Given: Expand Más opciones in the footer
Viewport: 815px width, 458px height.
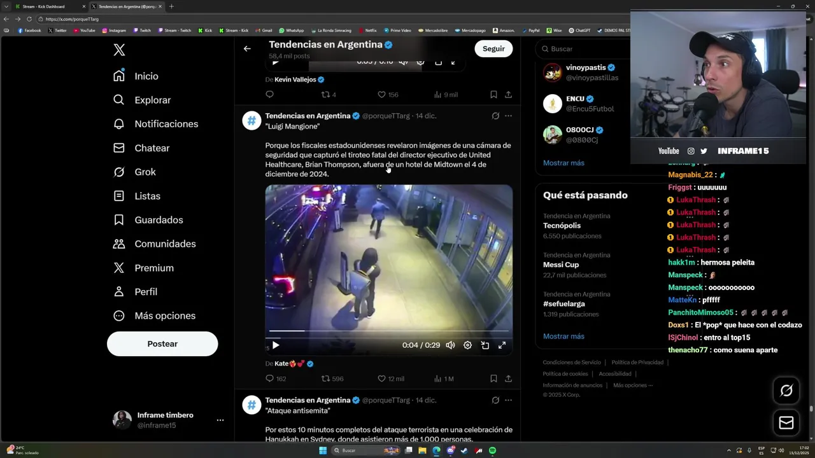Looking at the screenshot, I should click(633, 385).
